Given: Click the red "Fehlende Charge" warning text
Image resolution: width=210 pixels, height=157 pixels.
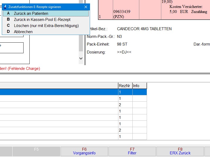Looking at the screenshot, I should tap(20, 69).
